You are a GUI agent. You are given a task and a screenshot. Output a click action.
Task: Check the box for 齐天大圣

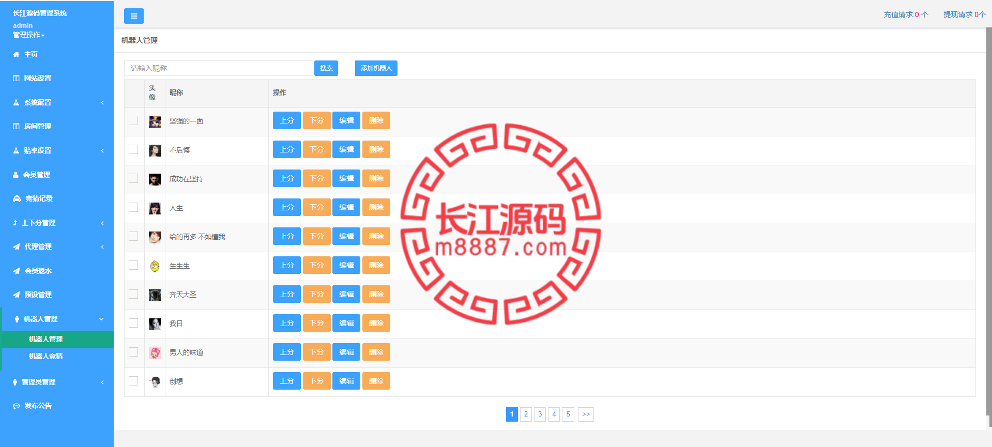(133, 294)
